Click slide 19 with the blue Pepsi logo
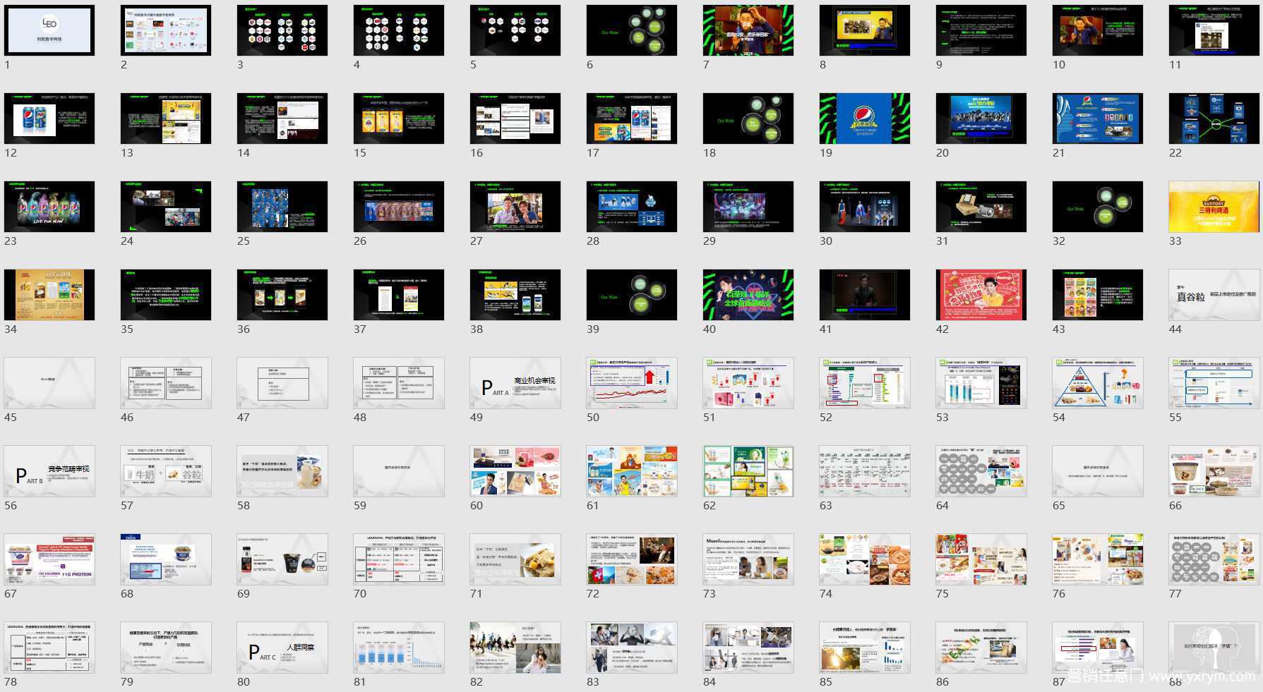Viewport: 1263px width, 692px height. pos(865,119)
